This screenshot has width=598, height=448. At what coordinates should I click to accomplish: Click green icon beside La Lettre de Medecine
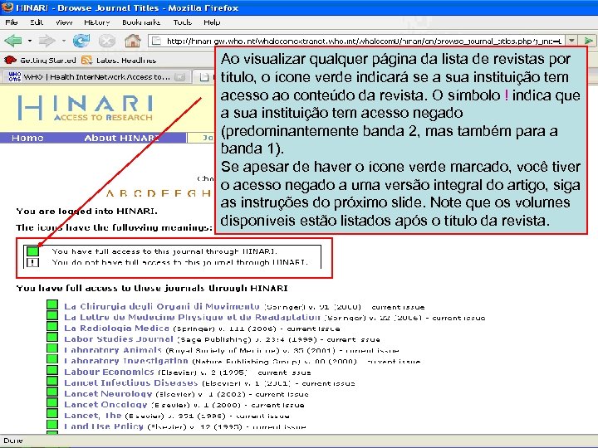point(52,315)
